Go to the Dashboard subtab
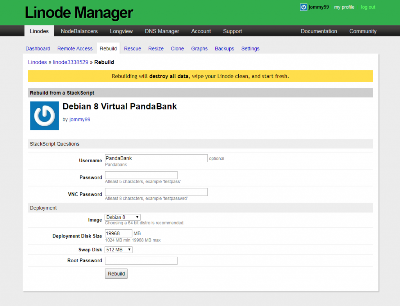 38,48
